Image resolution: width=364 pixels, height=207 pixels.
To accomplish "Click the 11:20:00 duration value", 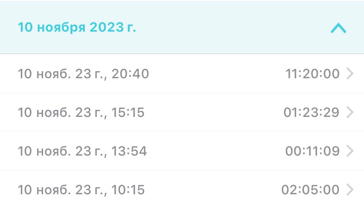I will (x=313, y=74).
